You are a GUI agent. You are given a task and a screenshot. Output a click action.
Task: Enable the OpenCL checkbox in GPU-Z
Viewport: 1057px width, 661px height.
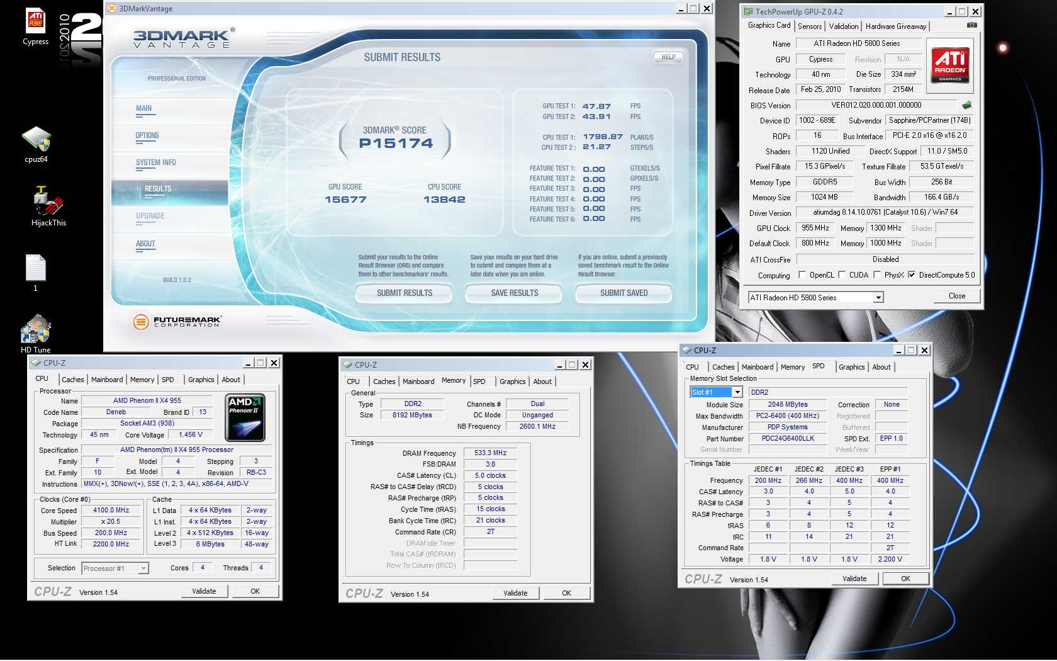click(x=802, y=274)
